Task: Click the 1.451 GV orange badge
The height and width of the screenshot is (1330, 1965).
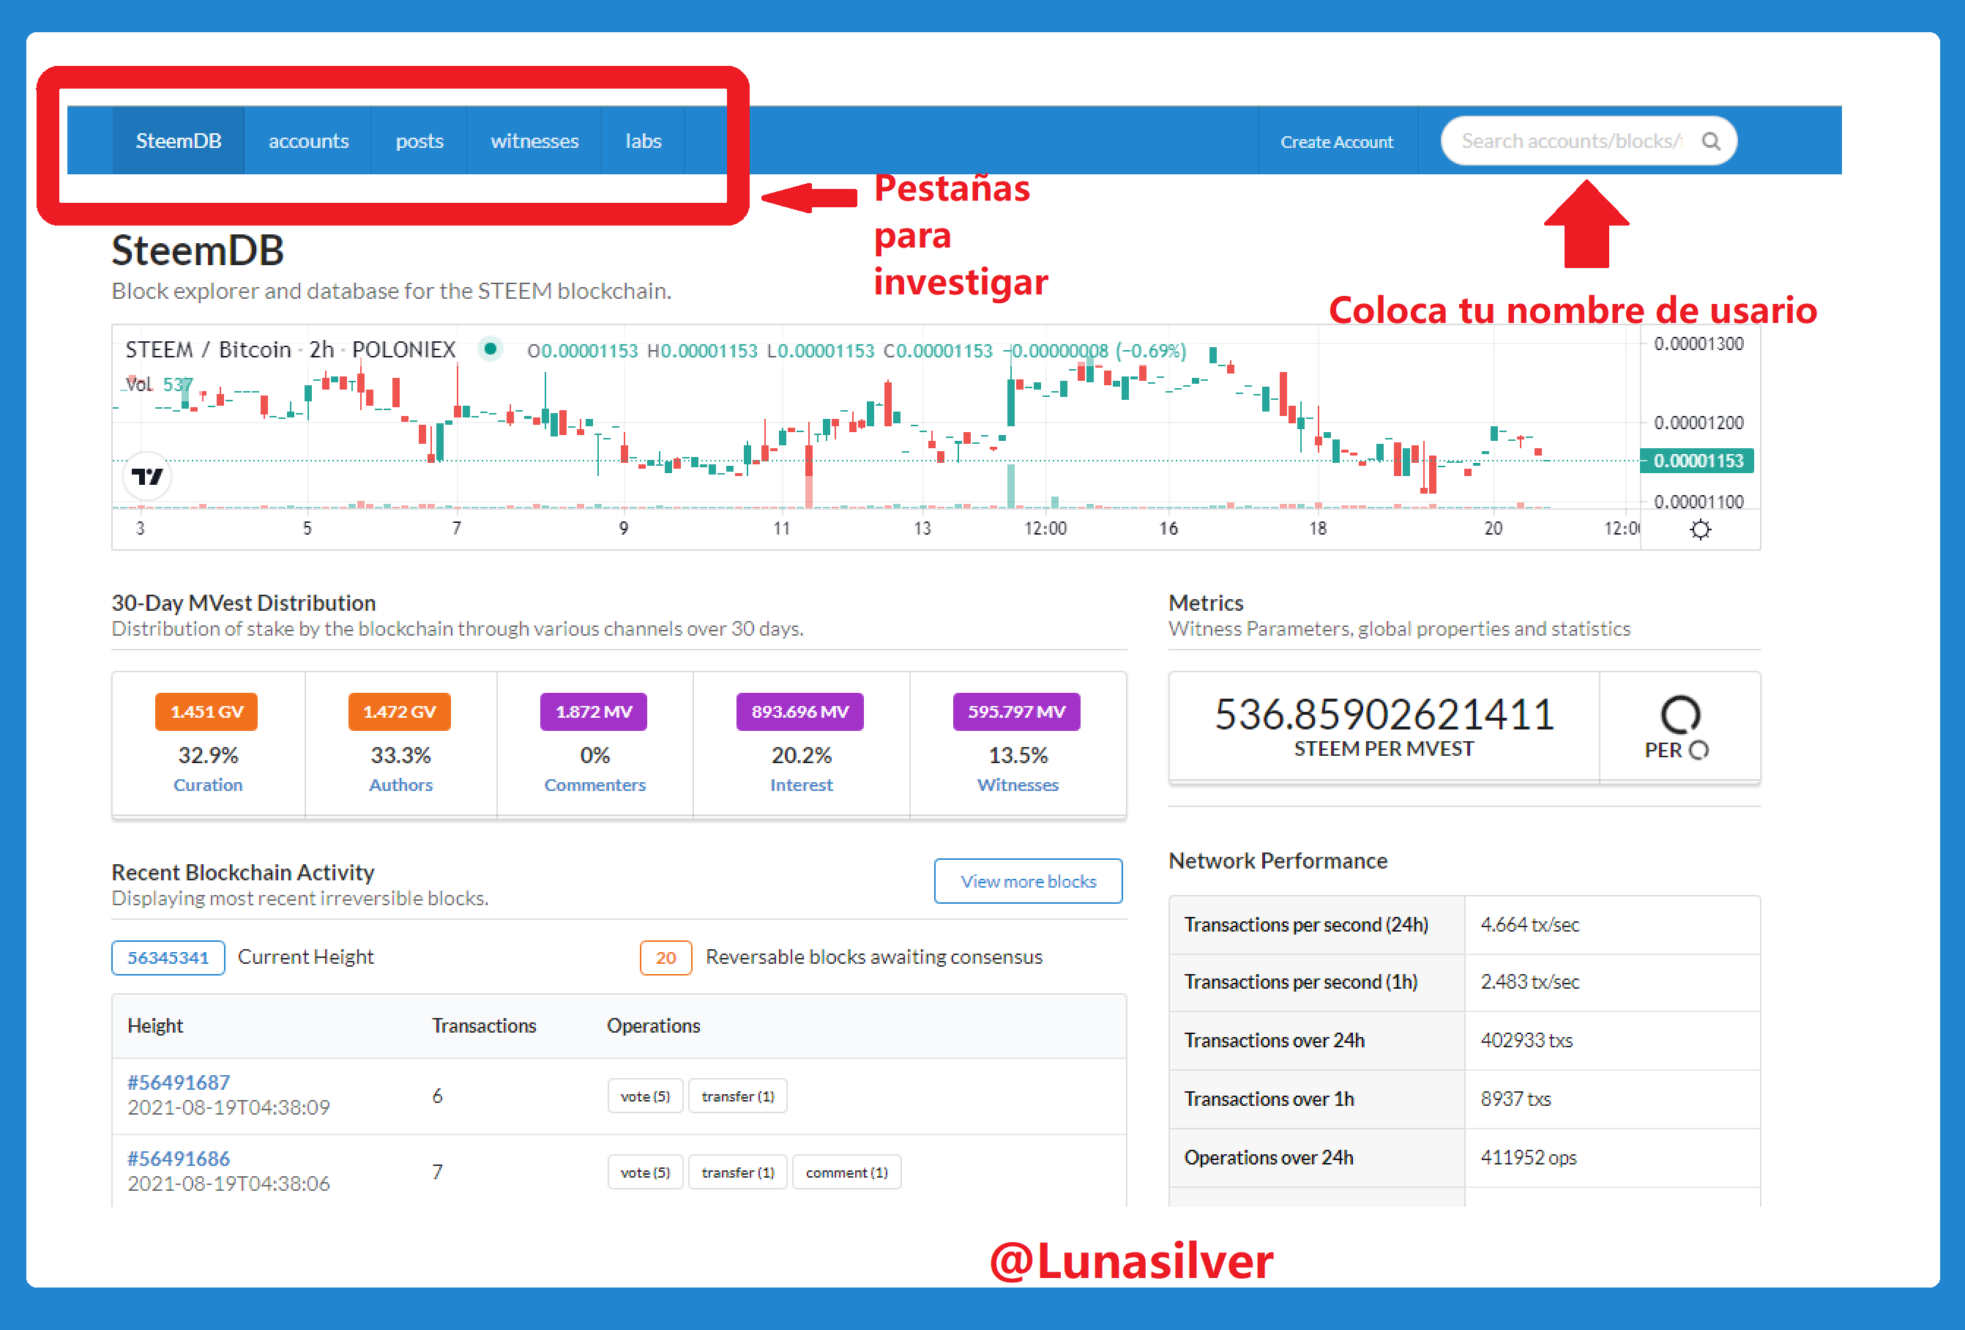Action: pos(206,712)
